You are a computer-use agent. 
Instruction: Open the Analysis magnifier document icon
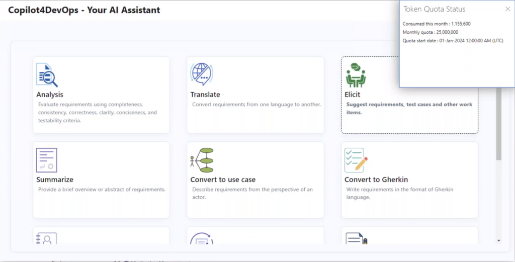tap(47, 75)
